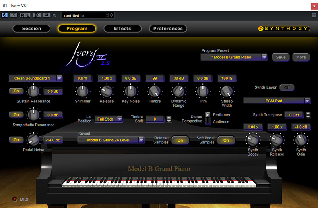Screen dimensions: 318x208
Task: Click the Timbre knob
Action: click(155, 91)
